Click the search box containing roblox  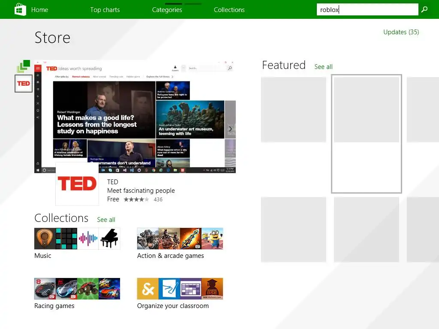[x=367, y=9]
